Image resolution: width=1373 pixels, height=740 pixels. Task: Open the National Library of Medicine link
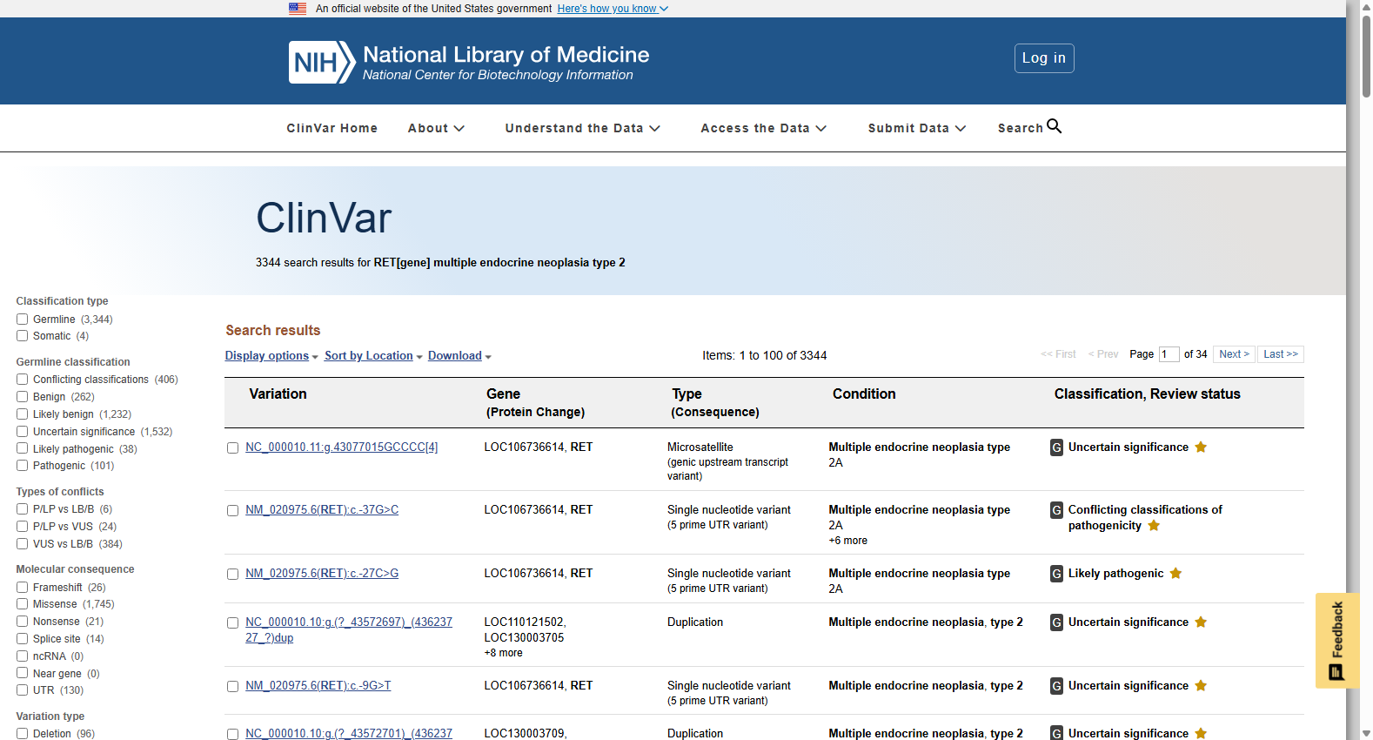coord(506,55)
